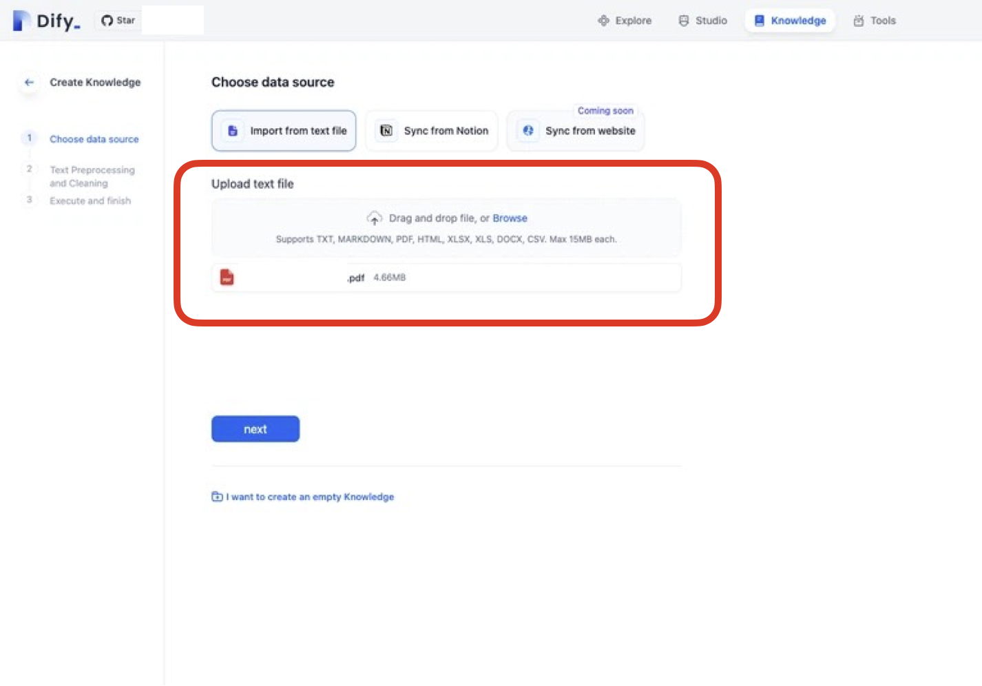Open the Knowledge tab

(790, 21)
